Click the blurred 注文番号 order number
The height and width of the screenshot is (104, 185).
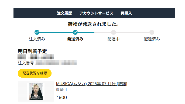pos(56,63)
